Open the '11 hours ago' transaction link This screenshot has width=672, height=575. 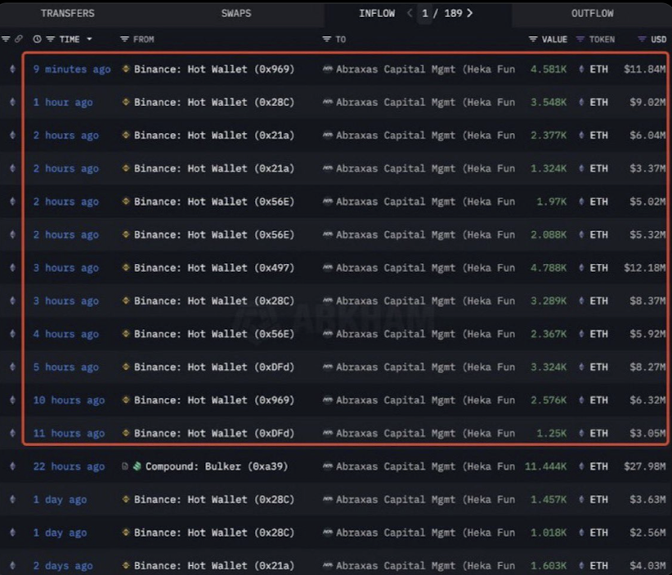pyautogui.click(x=69, y=433)
